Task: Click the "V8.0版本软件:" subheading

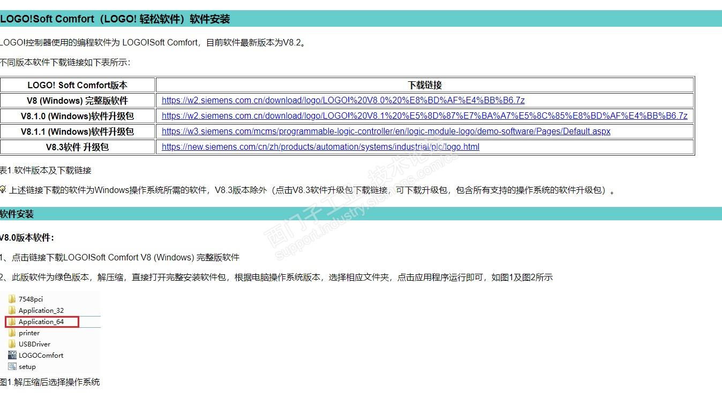Action: 27,237
